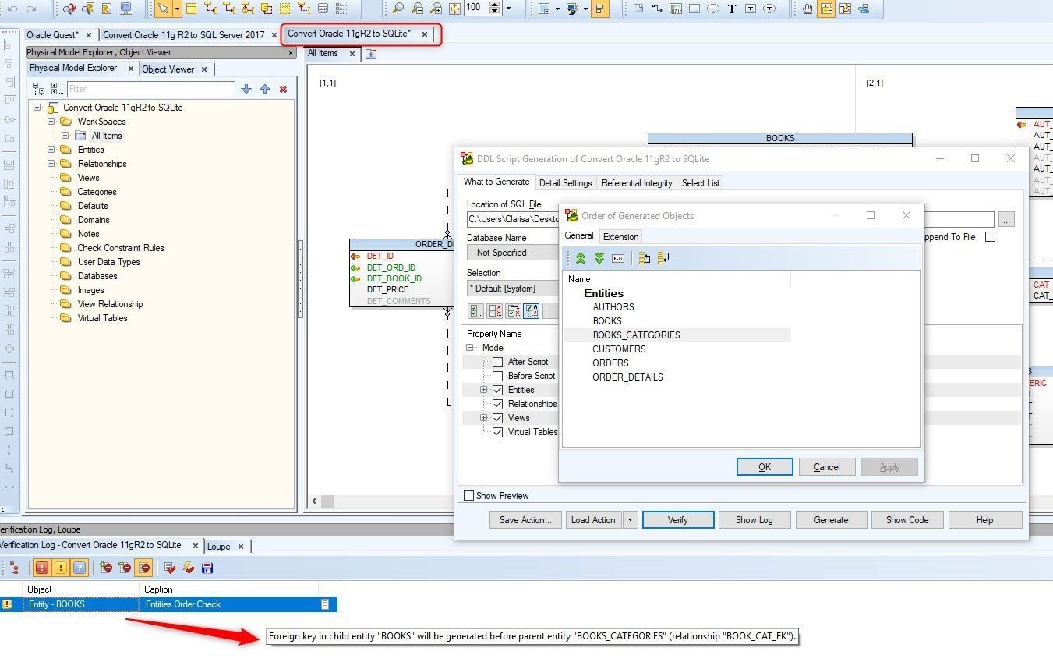Enable the Show Preview checkbox

click(x=468, y=496)
